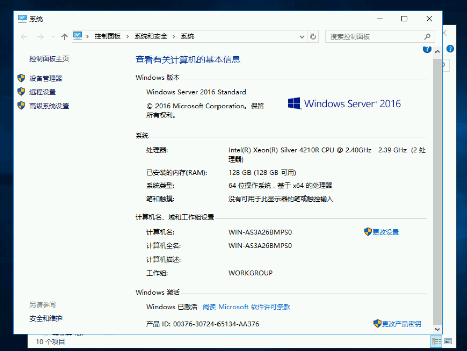467x351 pixels.
Task: Switch to large icons view in status bar
Action: (448, 341)
